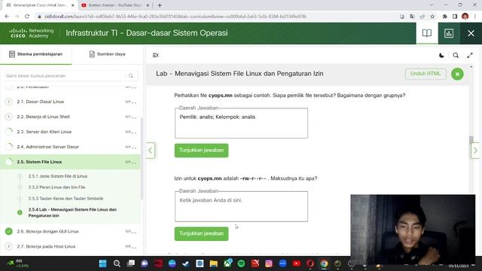Click the empty 'Ketik jawaban Anda di sini' field

click(241, 206)
